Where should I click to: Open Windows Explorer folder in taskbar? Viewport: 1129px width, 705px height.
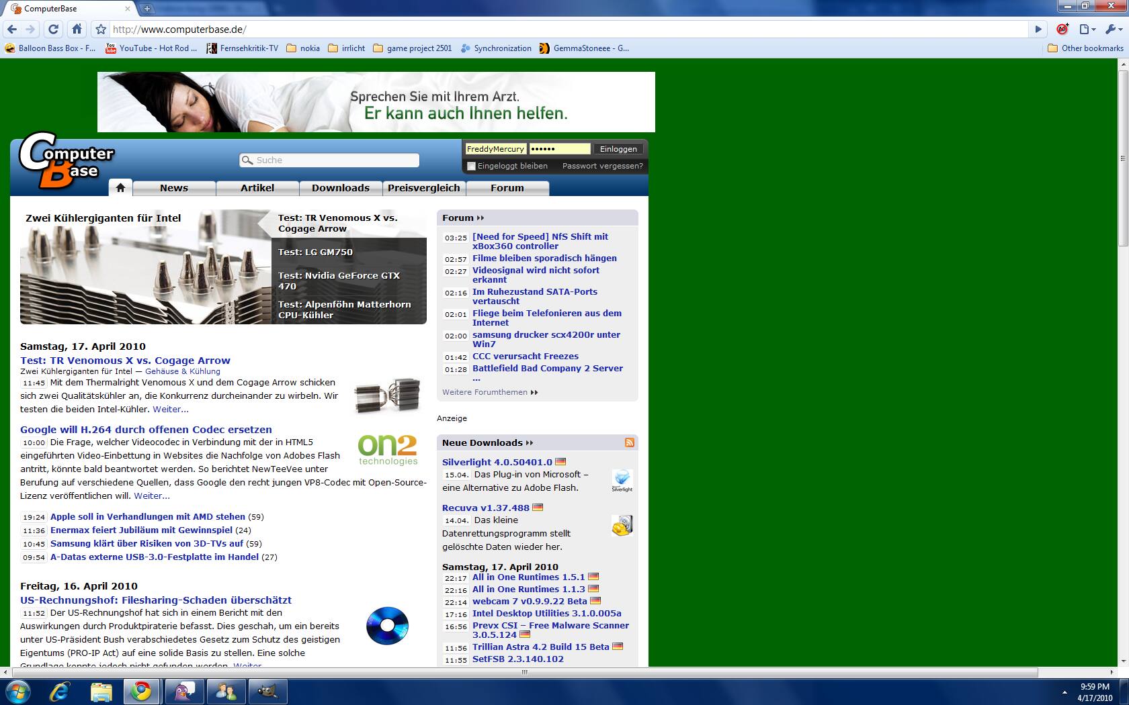point(101,691)
